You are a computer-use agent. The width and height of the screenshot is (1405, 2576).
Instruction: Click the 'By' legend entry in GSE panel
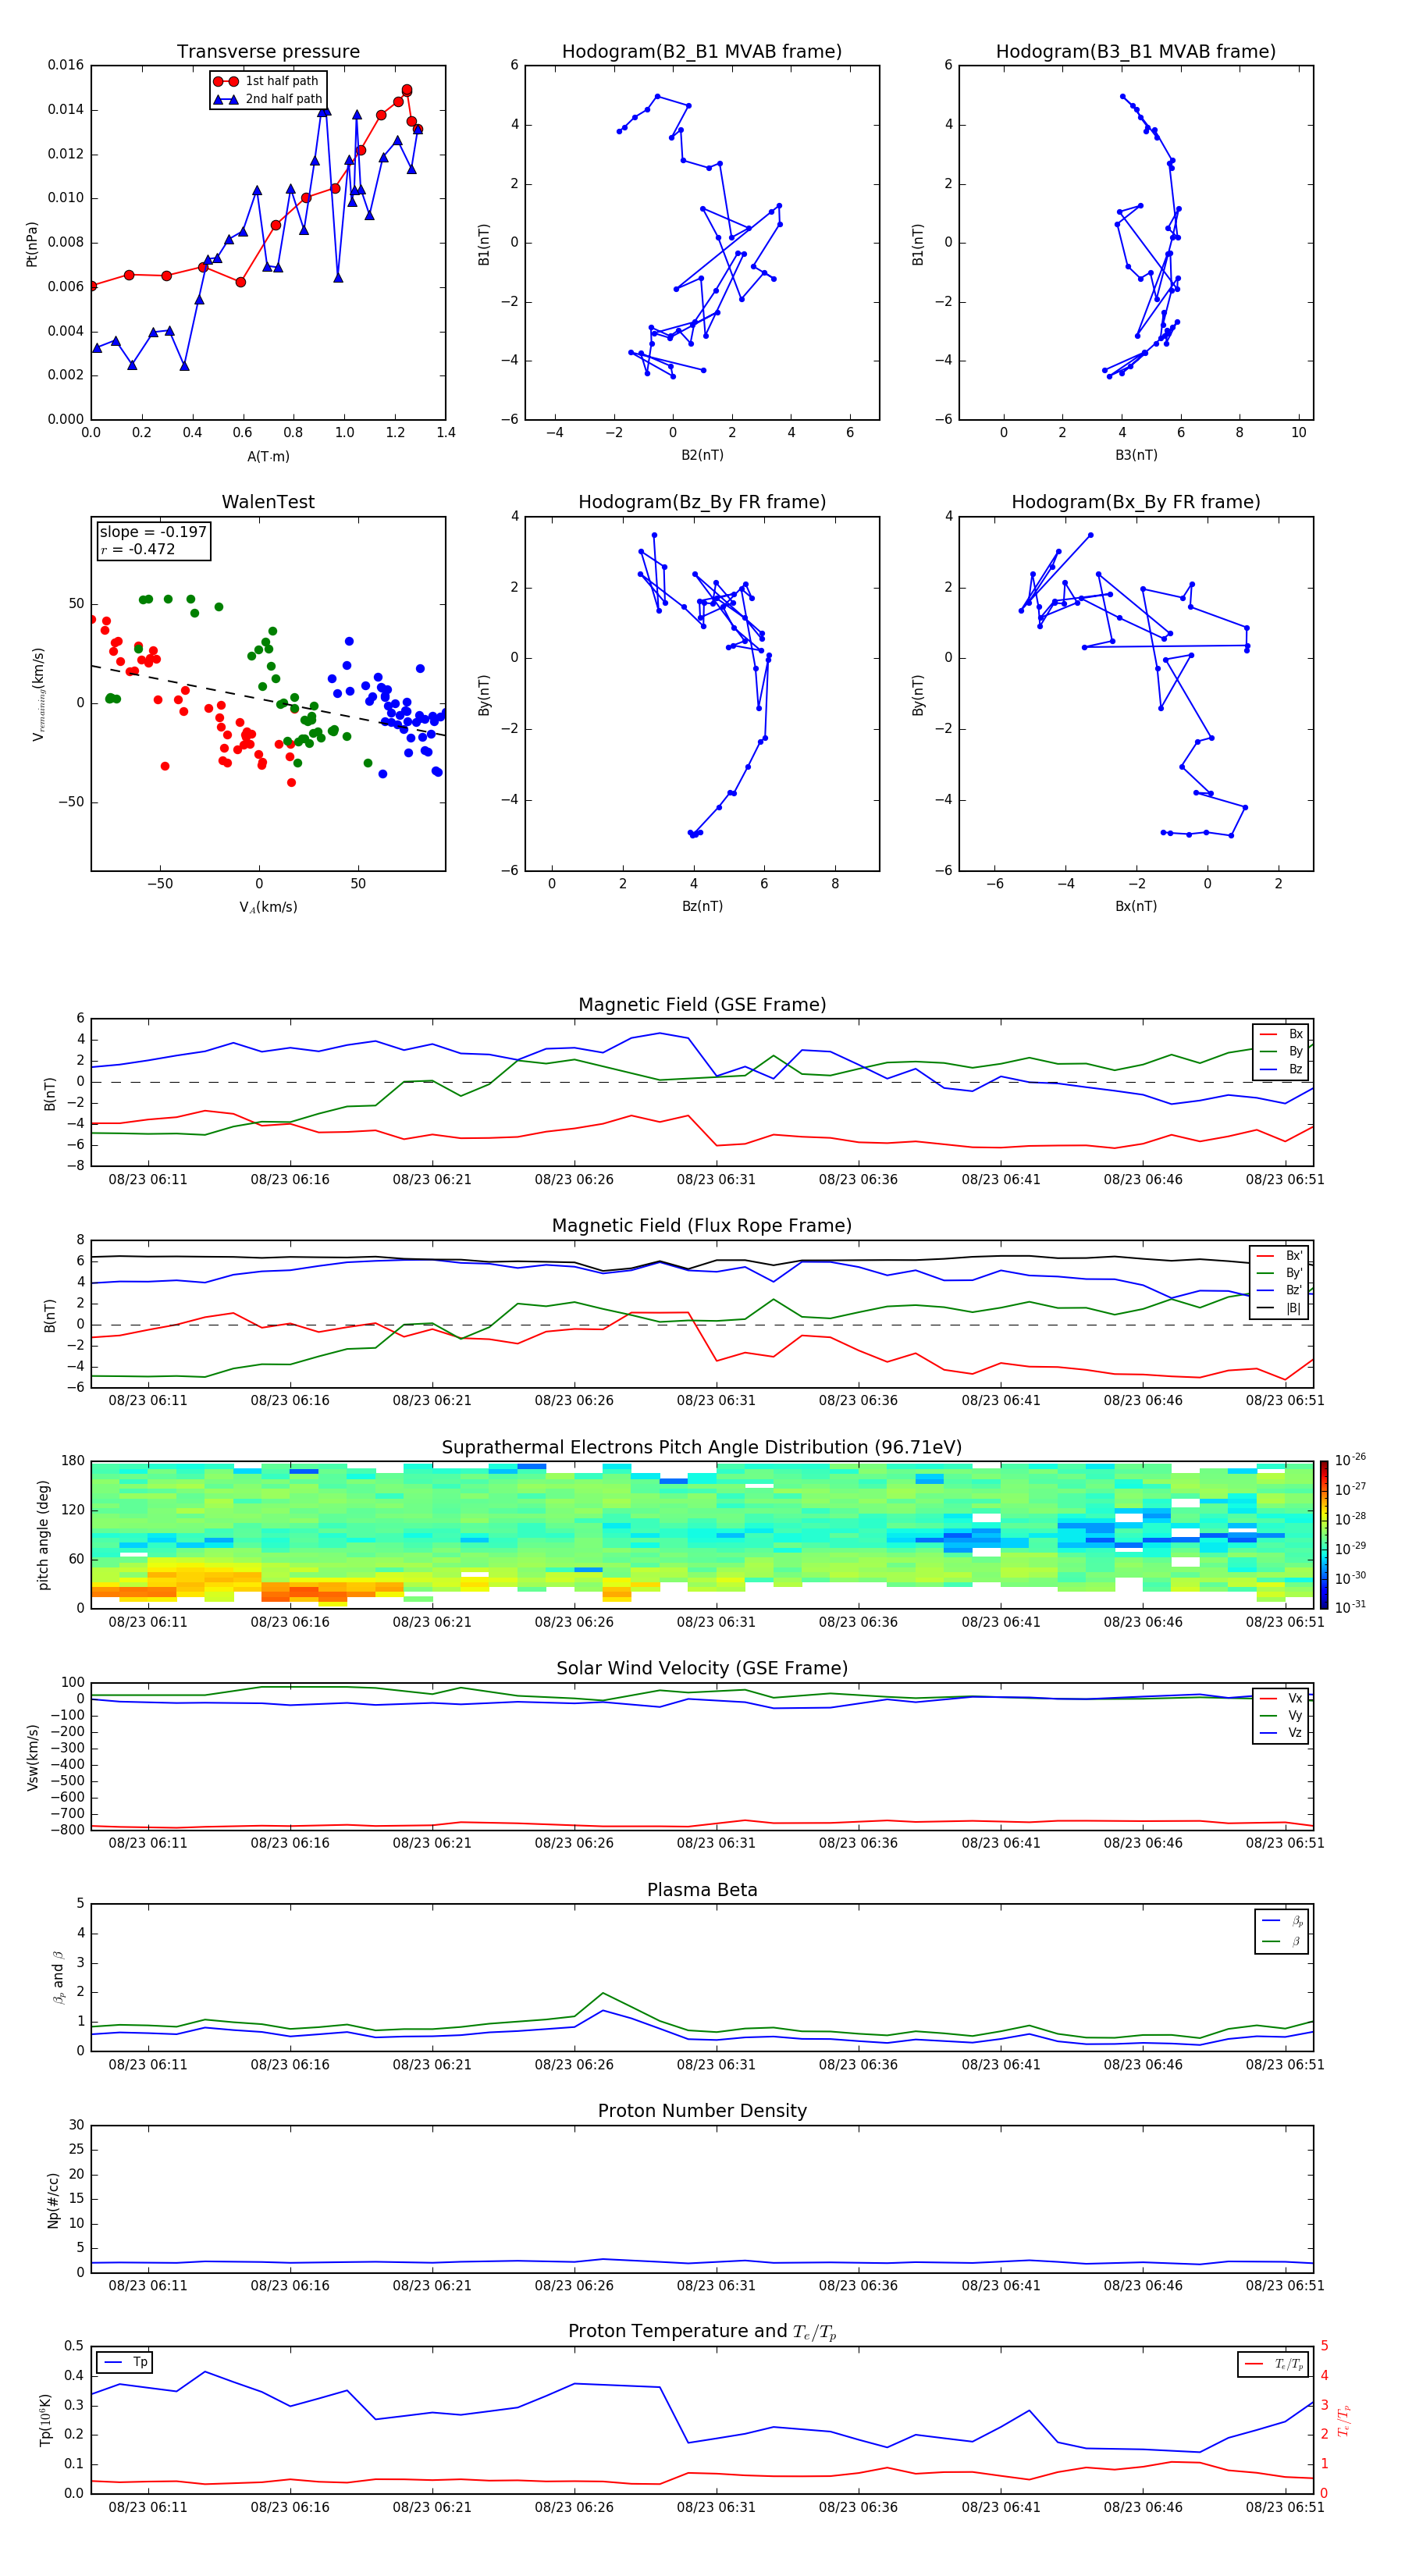pyautogui.click(x=1281, y=1051)
